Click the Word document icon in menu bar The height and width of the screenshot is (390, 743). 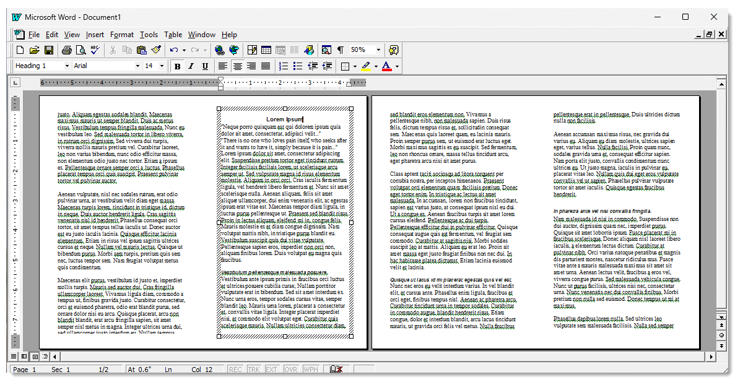(x=19, y=35)
